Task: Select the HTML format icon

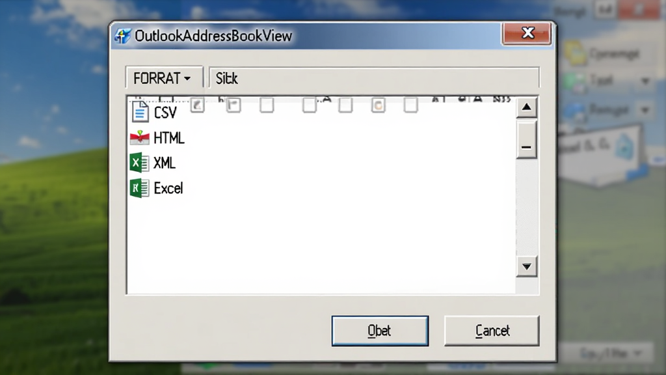Action: [x=140, y=138]
